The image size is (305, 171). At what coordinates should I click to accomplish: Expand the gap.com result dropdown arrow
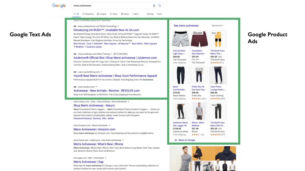pyautogui.click(x=106, y=158)
